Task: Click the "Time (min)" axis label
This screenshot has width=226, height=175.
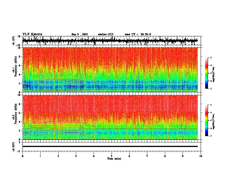Action: [x=114, y=159]
